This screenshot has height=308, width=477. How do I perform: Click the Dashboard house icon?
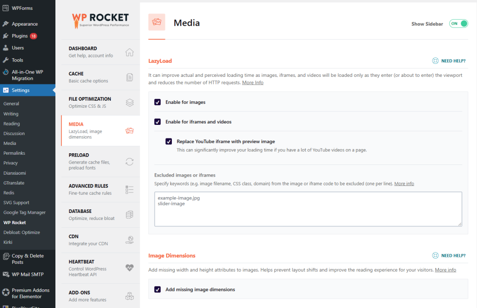click(x=129, y=52)
